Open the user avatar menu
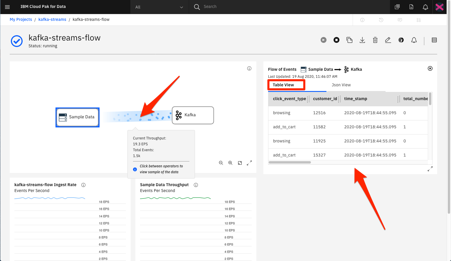 pyautogui.click(x=440, y=7)
